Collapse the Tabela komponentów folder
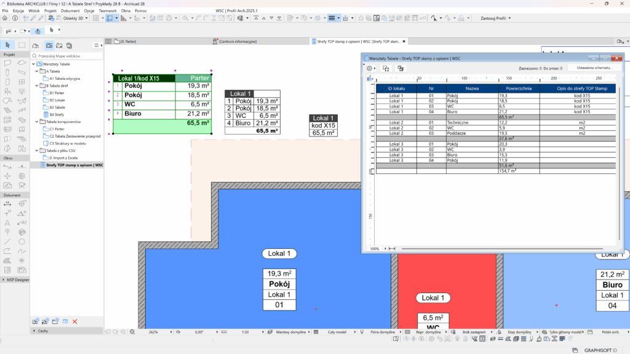The height and width of the screenshot is (354, 630). (37, 121)
